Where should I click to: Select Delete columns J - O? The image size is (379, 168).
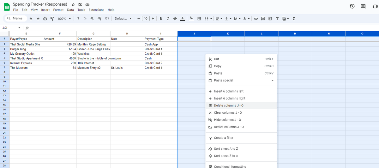[241, 105]
